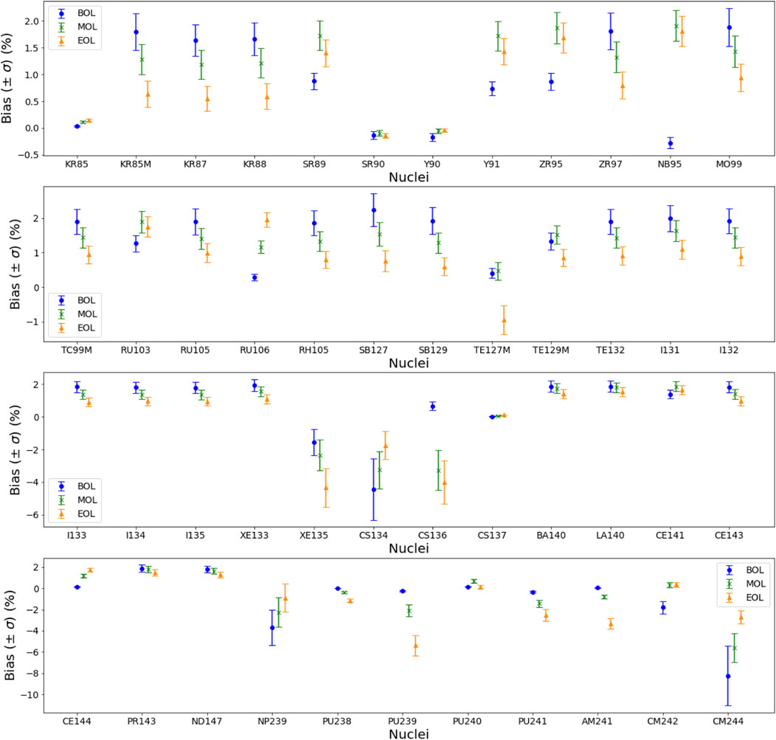776x740 pixels.
Task: Click the ZR95 tick label
Action: point(551,165)
